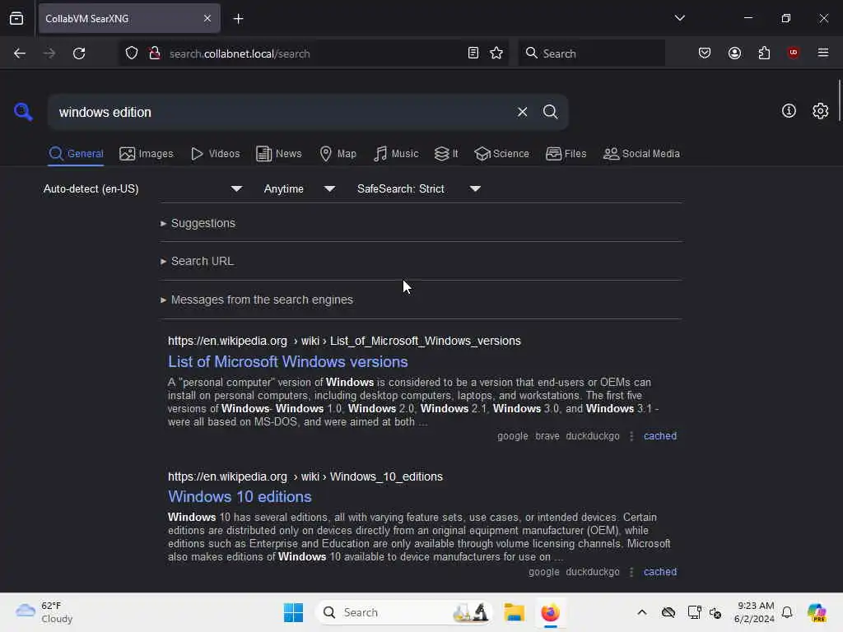Viewport: 843px width, 632px height.
Task: Click in the SearXNG query field
Action: point(280,112)
